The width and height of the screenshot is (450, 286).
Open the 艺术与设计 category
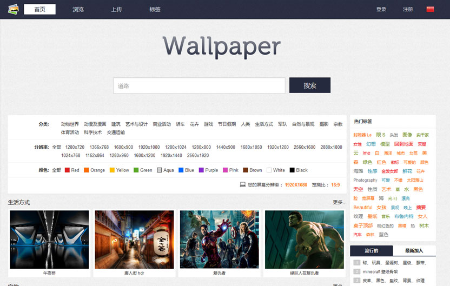pyautogui.click(x=137, y=124)
